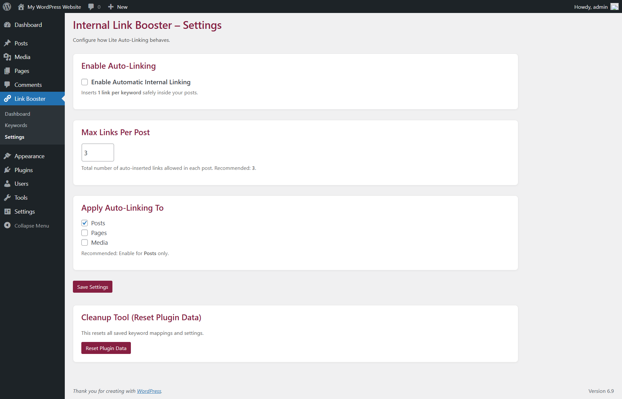Click the Settings sliders icon in sidebar
Image resolution: width=622 pixels, height=399 pixels.
pyautogui.click(x=7, y=211)
